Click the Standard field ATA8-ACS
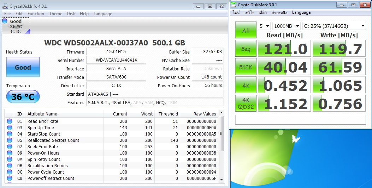 155,94
